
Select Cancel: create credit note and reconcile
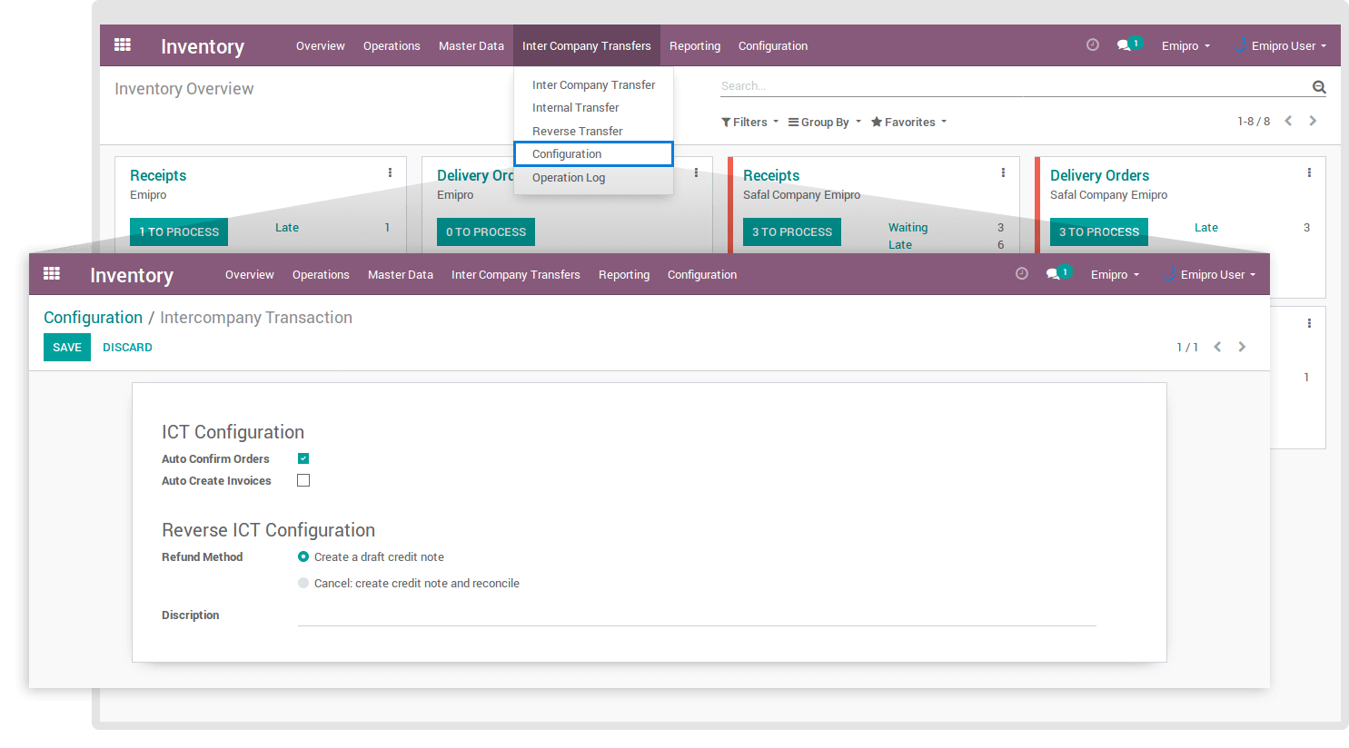pyautogui.click(x=303, y=583)
